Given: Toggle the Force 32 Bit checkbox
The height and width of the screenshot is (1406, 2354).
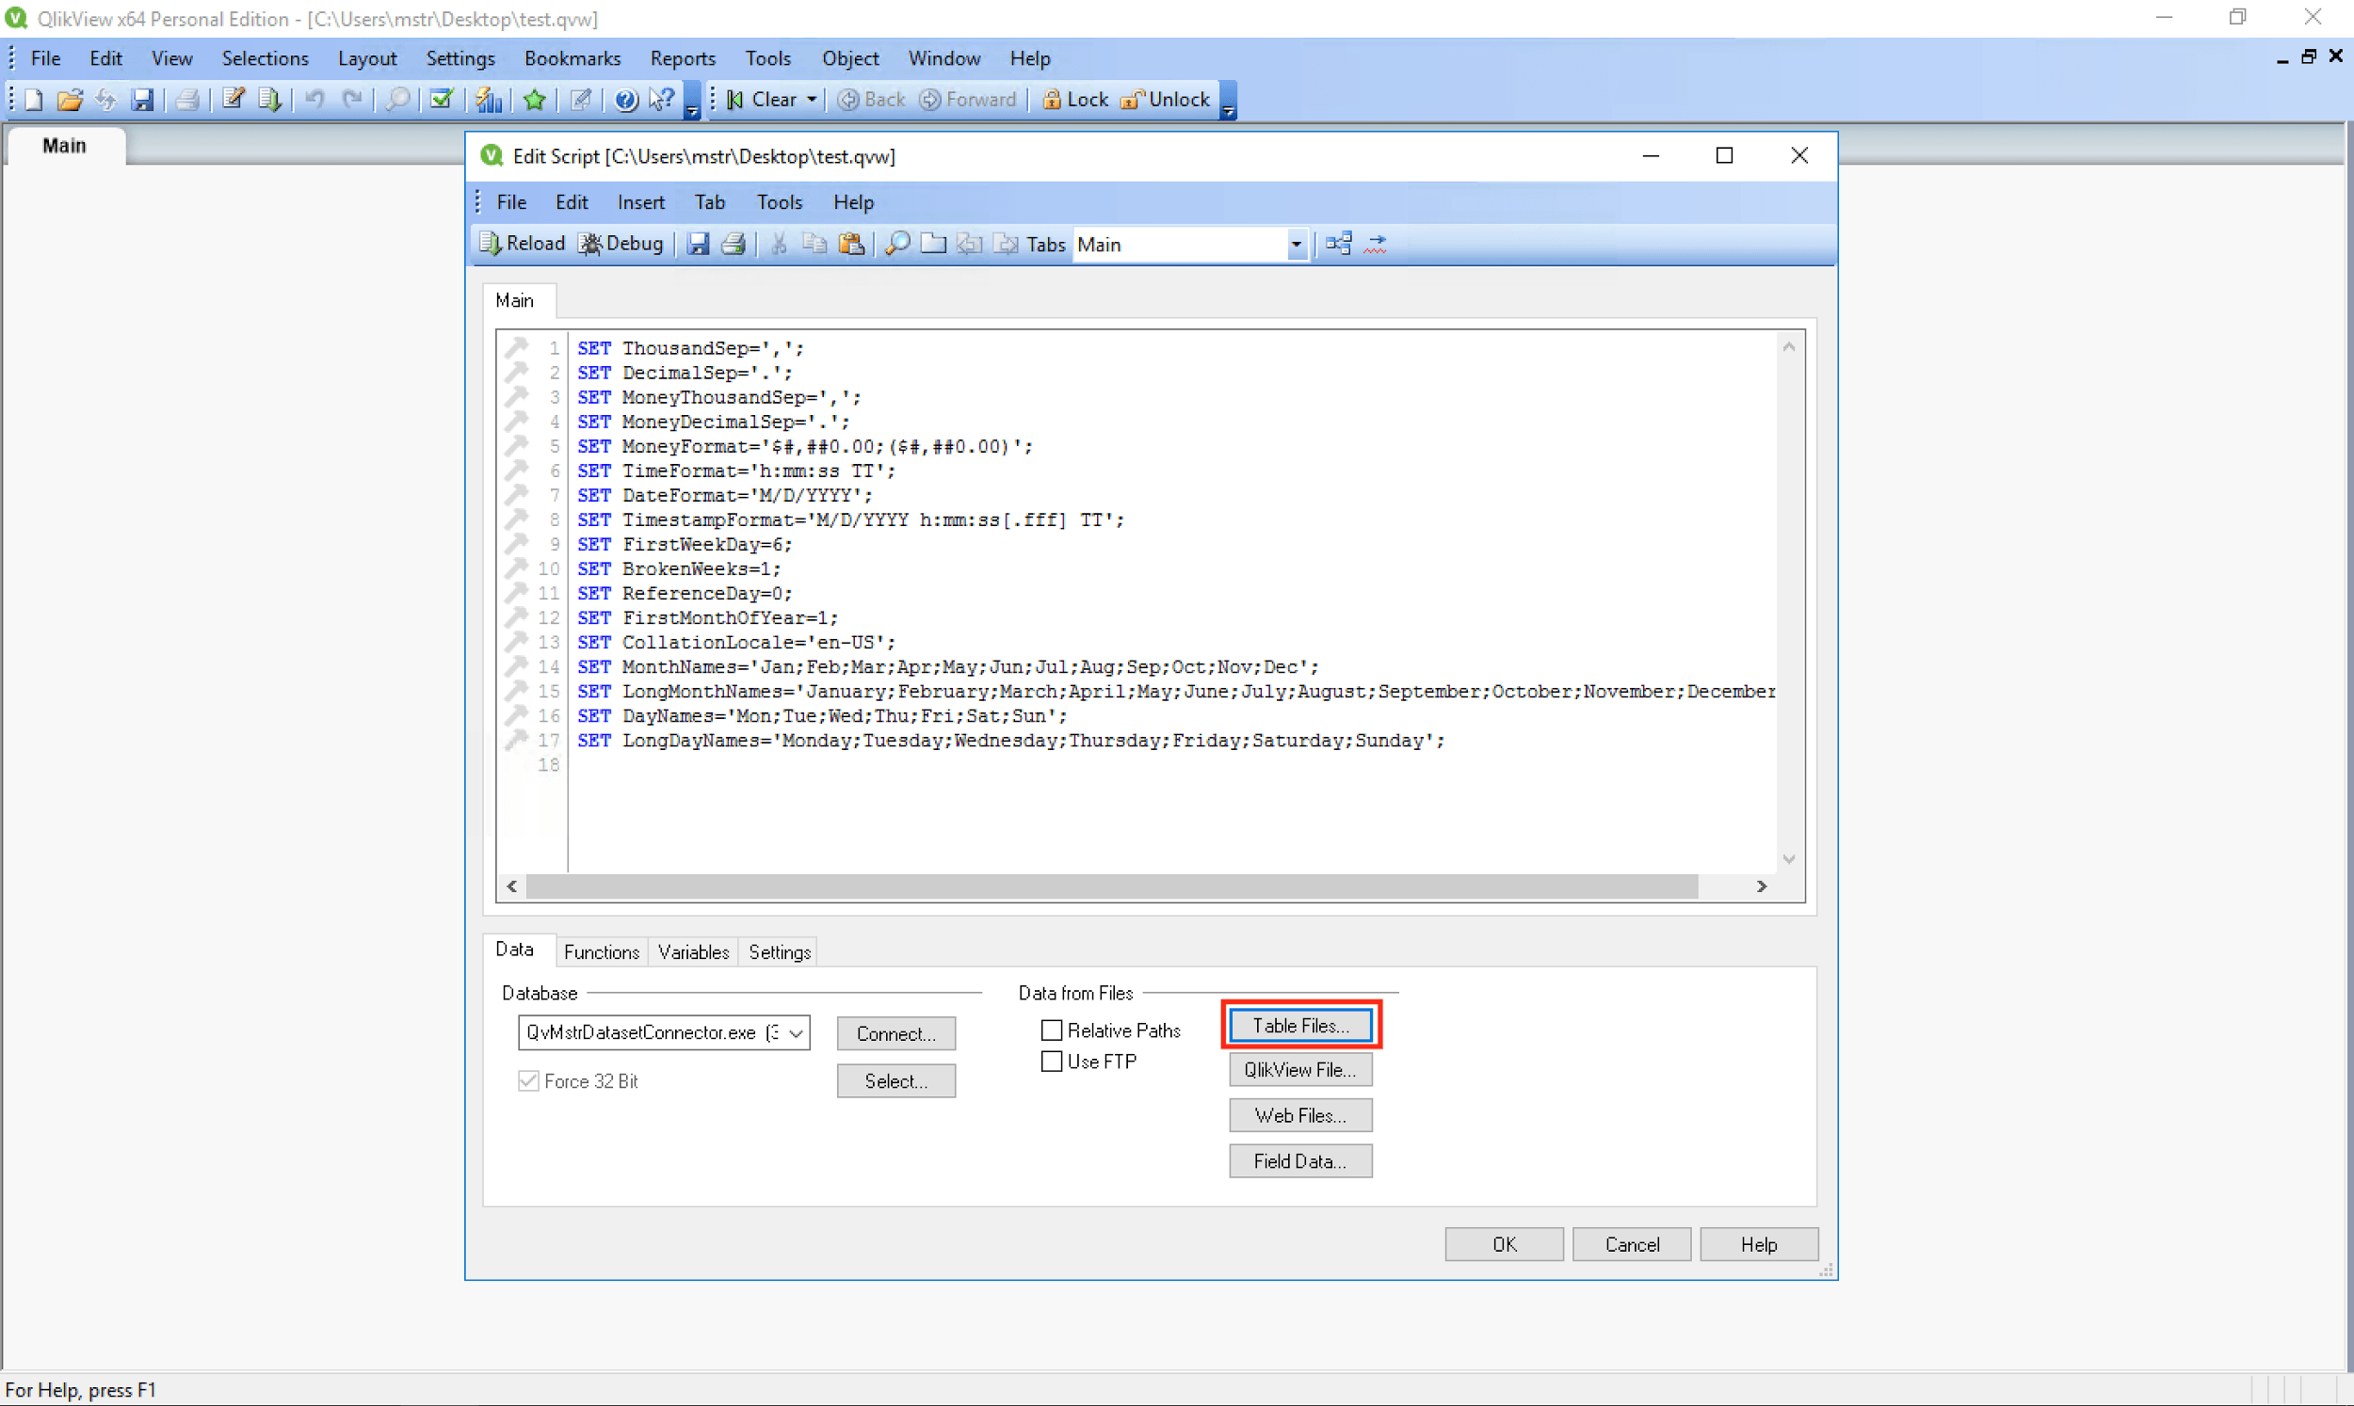Looking at the screenshot, I should coord(529,1081).
